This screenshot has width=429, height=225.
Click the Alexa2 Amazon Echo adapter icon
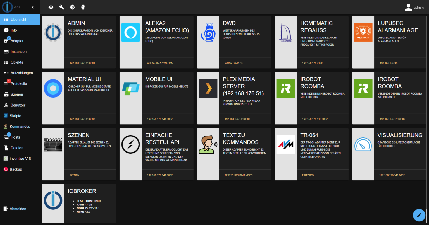pyautogui.click(x=130, y=33)
